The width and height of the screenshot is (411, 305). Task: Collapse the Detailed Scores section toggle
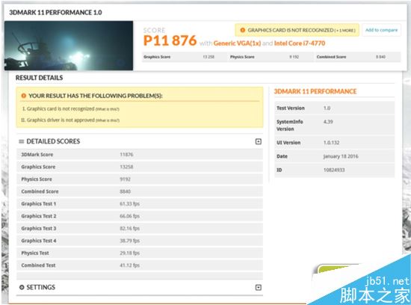click(259, 141)
